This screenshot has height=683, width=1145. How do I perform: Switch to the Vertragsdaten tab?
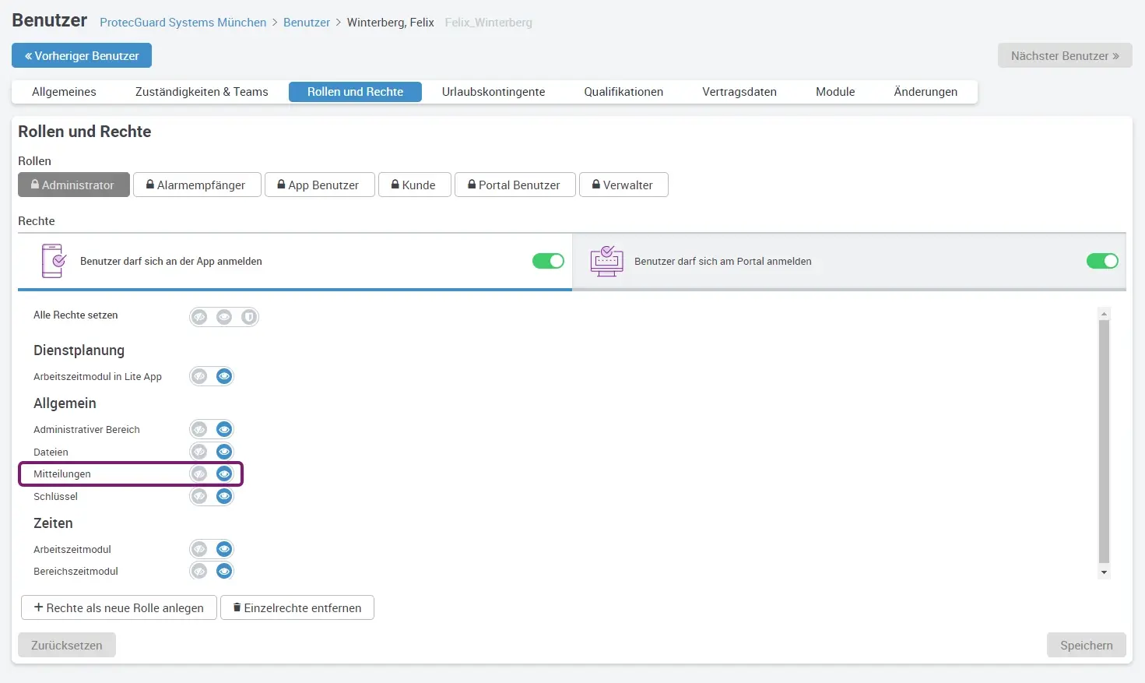point(739,92)
